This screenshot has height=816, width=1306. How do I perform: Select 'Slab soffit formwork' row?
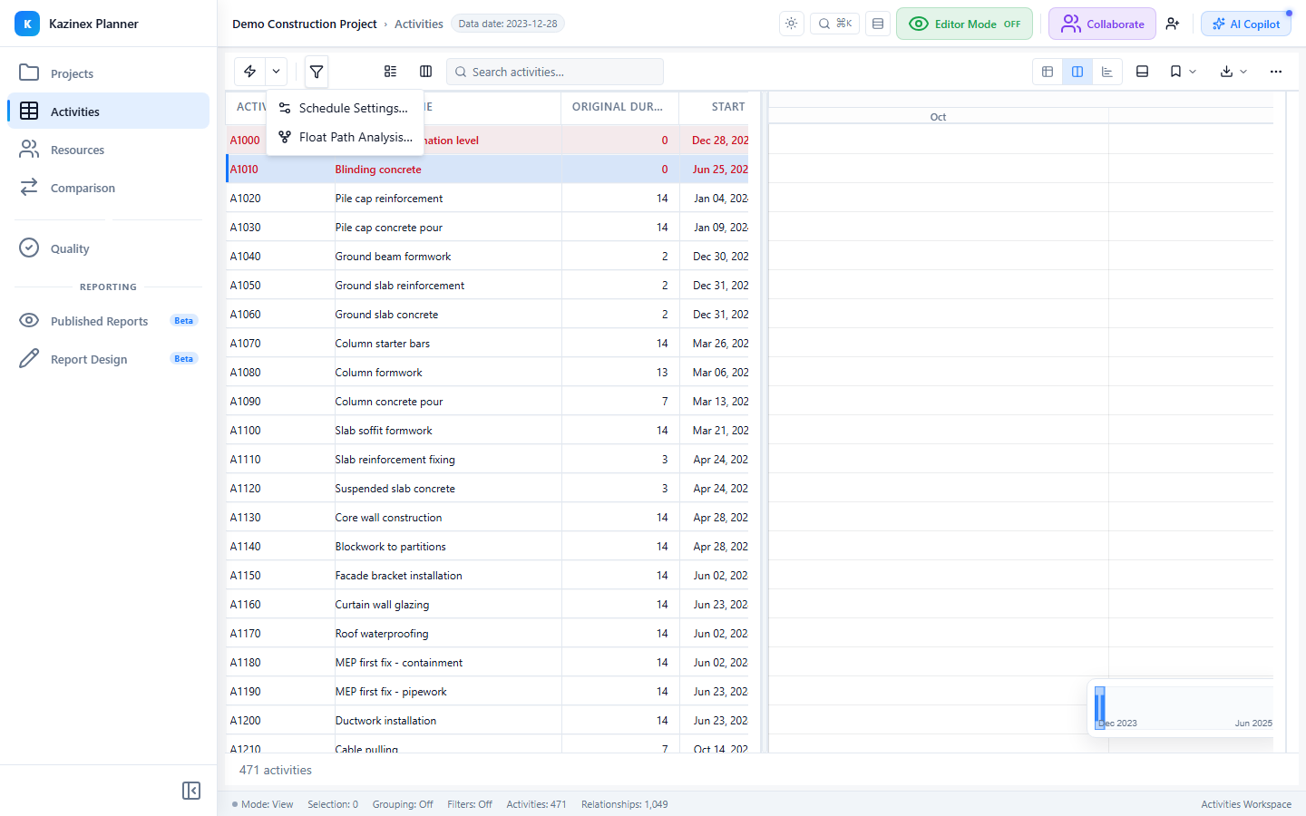487,431
